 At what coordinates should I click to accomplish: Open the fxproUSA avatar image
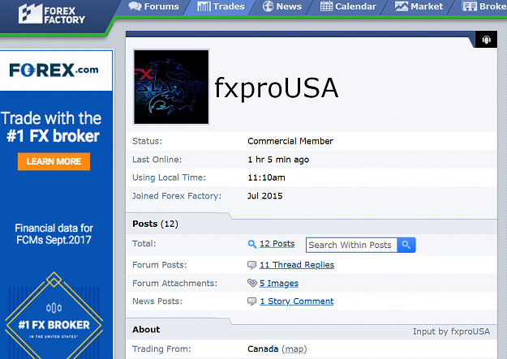coord(171,87)
